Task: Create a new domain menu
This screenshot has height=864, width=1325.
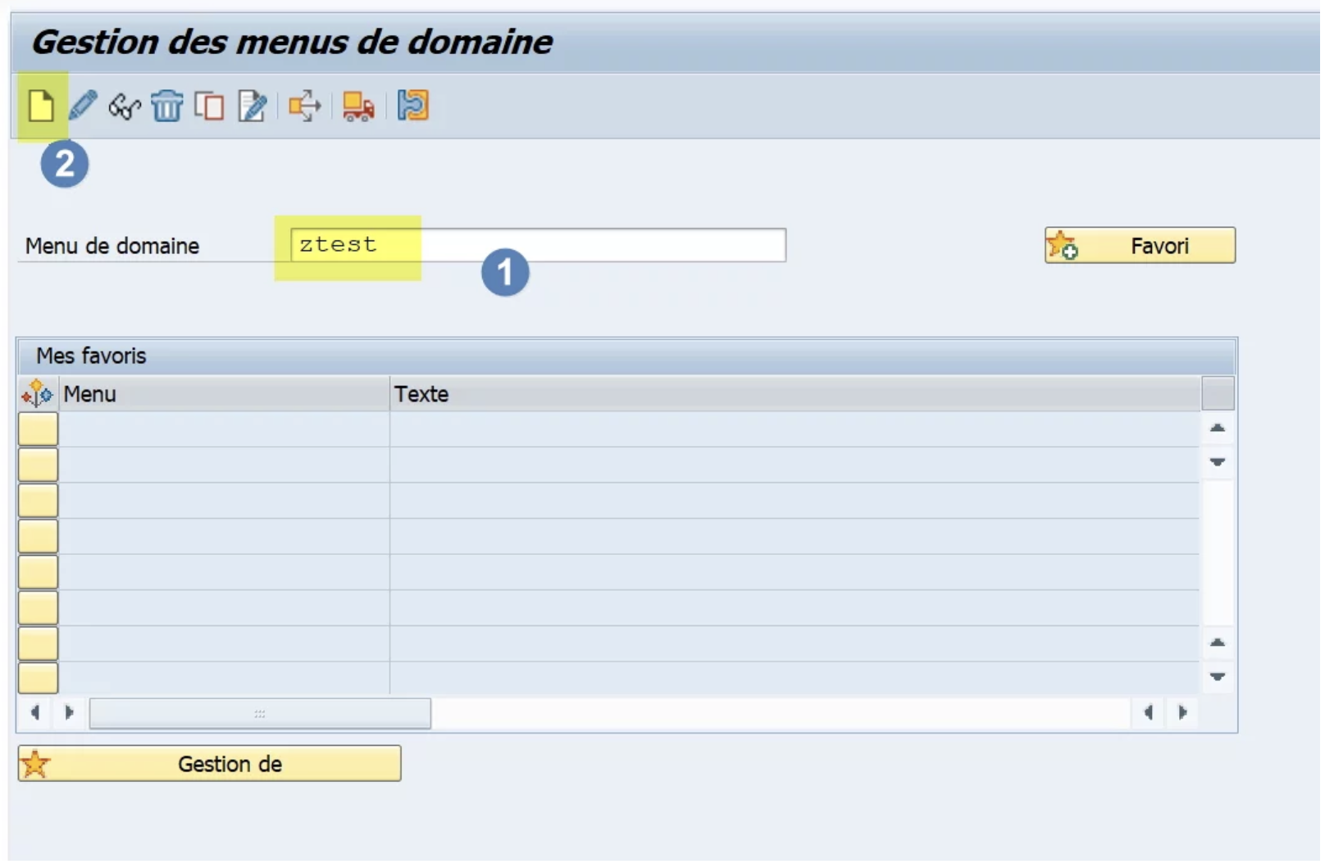Action: pyautogui.click(x=41, y=107)
